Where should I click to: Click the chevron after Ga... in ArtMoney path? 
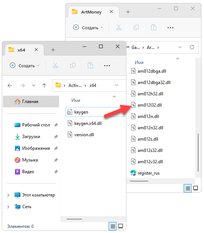point(143,47)
